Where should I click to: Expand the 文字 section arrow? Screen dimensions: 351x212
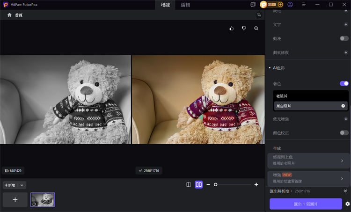pos(346,24)
